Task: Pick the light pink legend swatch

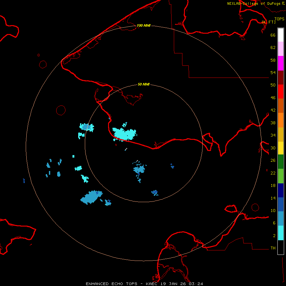Action: [281, 49]
